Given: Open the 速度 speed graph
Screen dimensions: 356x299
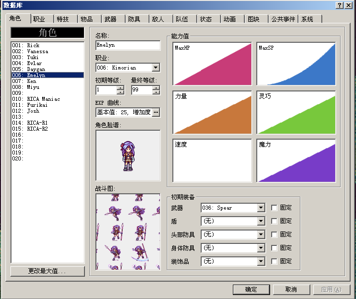Looking at the screenshot, I should (212, 160).
